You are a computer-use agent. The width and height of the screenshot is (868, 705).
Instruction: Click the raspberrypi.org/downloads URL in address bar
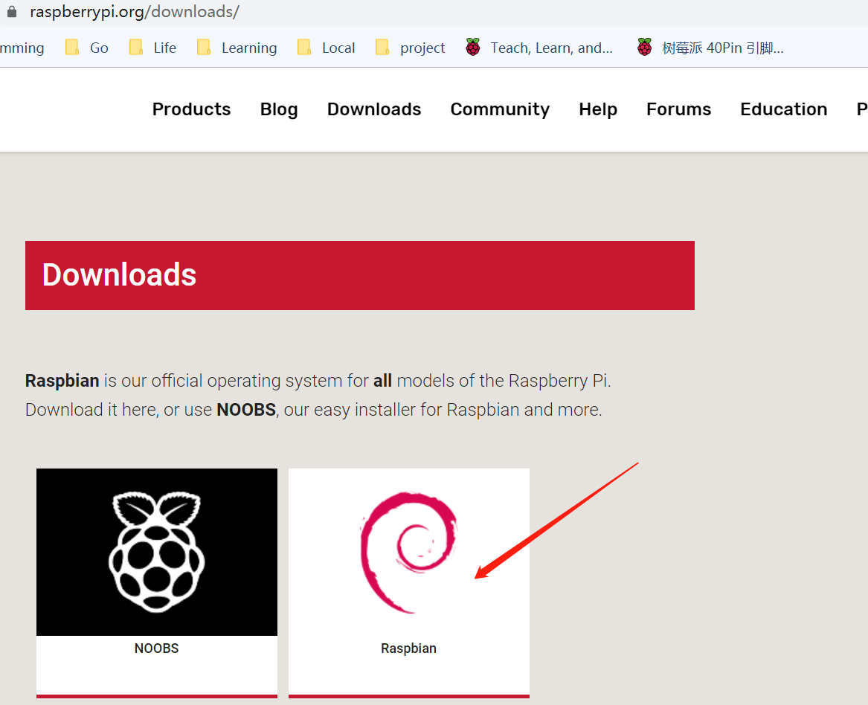134,13
